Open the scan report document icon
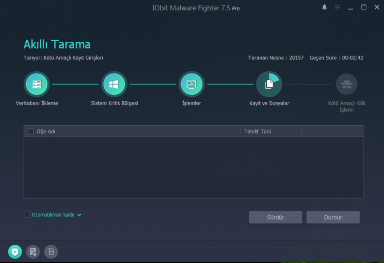 point(33,252)
